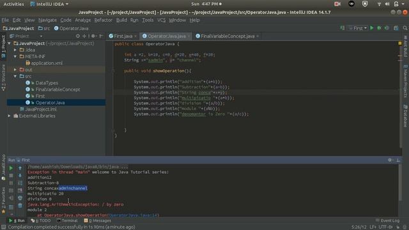Toggle the Favorites tool window side tab
The width and height of the screenshot is (409, 230).
click(x=3, y=200)
